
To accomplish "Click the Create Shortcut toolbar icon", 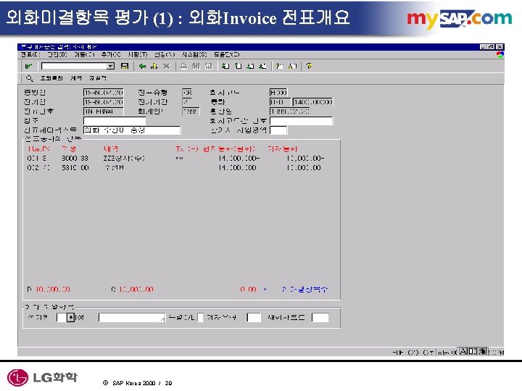I will 292,66.
